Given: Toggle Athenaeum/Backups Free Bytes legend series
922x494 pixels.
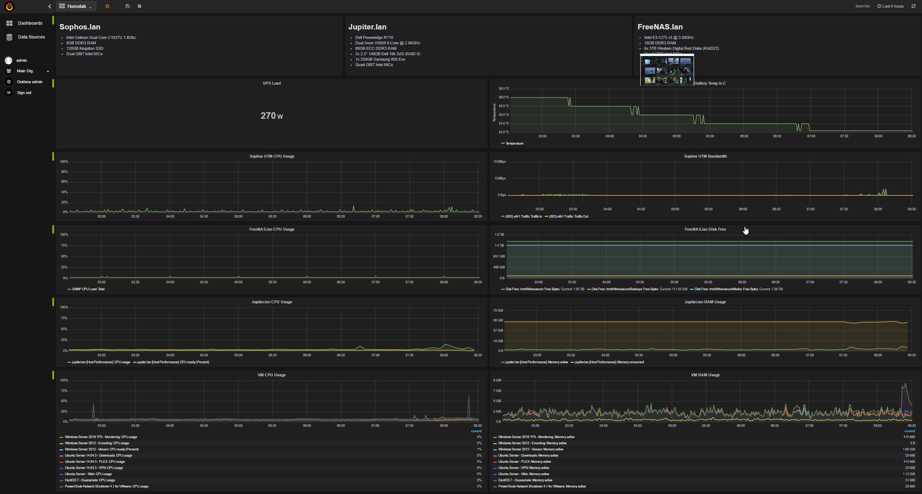Looking at the screenshot, I should point(625,289).
